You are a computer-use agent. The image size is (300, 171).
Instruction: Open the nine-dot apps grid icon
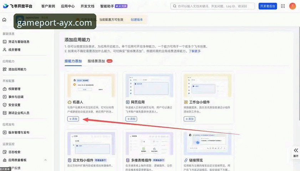[283, 6]
